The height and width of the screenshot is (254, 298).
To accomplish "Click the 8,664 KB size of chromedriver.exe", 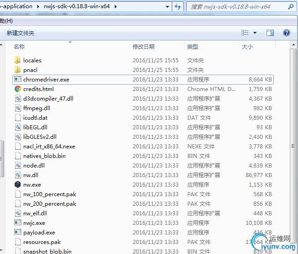I will pos(260,80).
